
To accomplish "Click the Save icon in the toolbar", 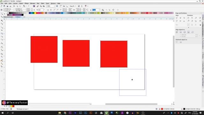I will click(7, 6).
